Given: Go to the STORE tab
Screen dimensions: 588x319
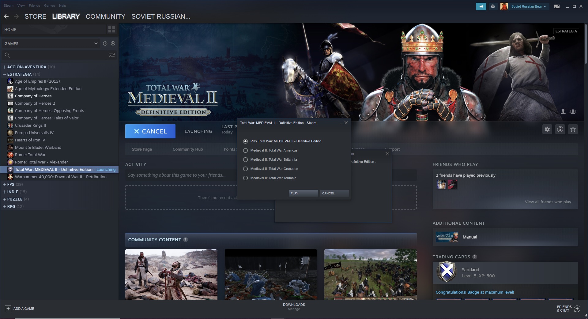Looking at the screenshot, I should [36, 17].
